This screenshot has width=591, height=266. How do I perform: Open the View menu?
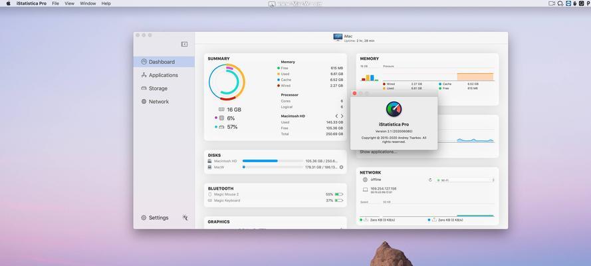(69, 3)
